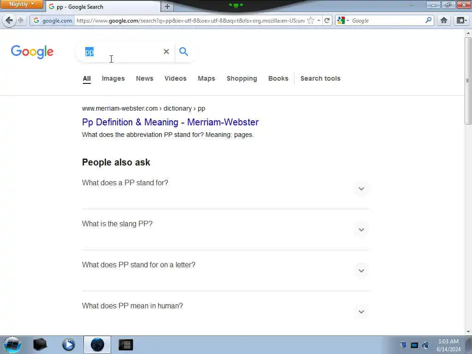Click the browser Back arrow button
472x354 pixels.
pos(9,20)
